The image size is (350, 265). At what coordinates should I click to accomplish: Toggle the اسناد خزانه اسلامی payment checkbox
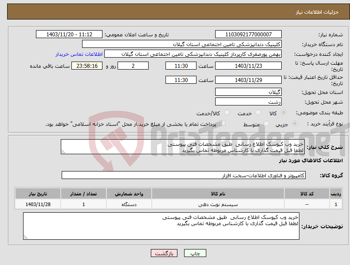click(x=223, y=123)
